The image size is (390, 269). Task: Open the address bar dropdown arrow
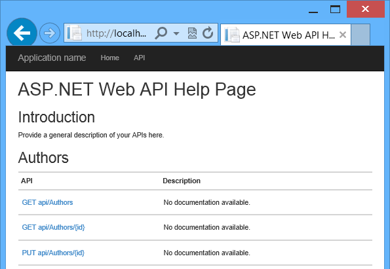tap(176, 33)
